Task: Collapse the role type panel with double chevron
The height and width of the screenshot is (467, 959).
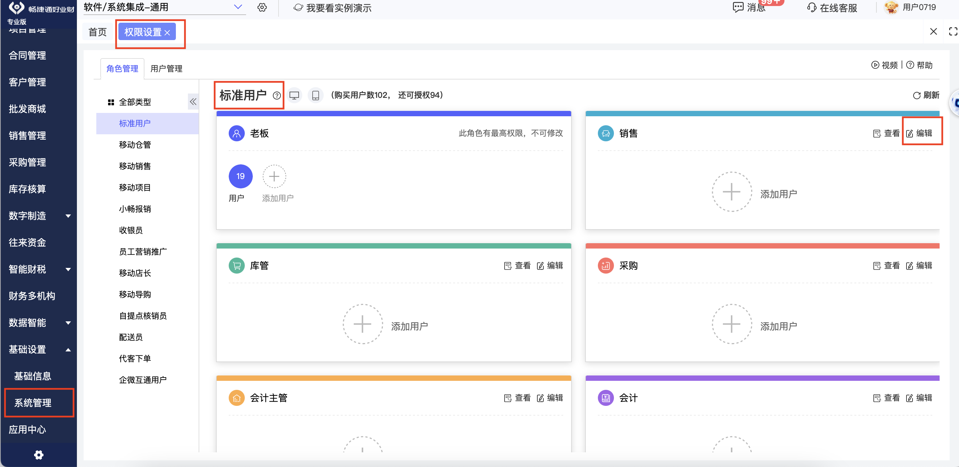Action: pyautogui.click(x=193, y=102)
